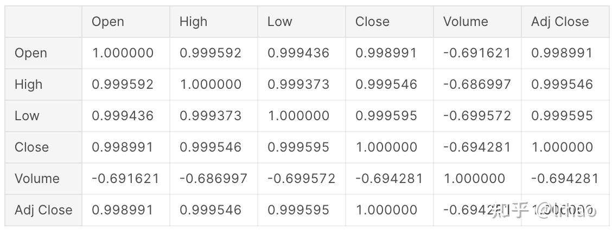Viewport: 612px width, 235px height.
Task: Click the High row label
Action: coord(29,84)
